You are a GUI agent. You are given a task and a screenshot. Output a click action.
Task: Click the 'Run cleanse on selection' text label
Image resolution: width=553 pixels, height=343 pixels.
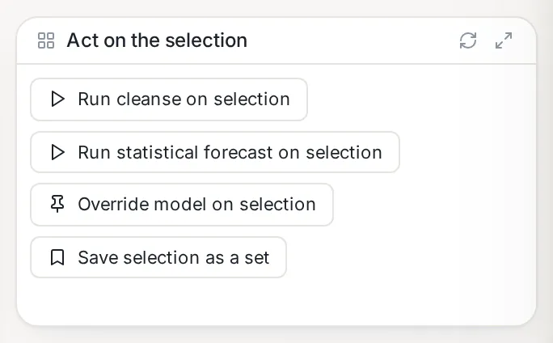coord(184,100)
